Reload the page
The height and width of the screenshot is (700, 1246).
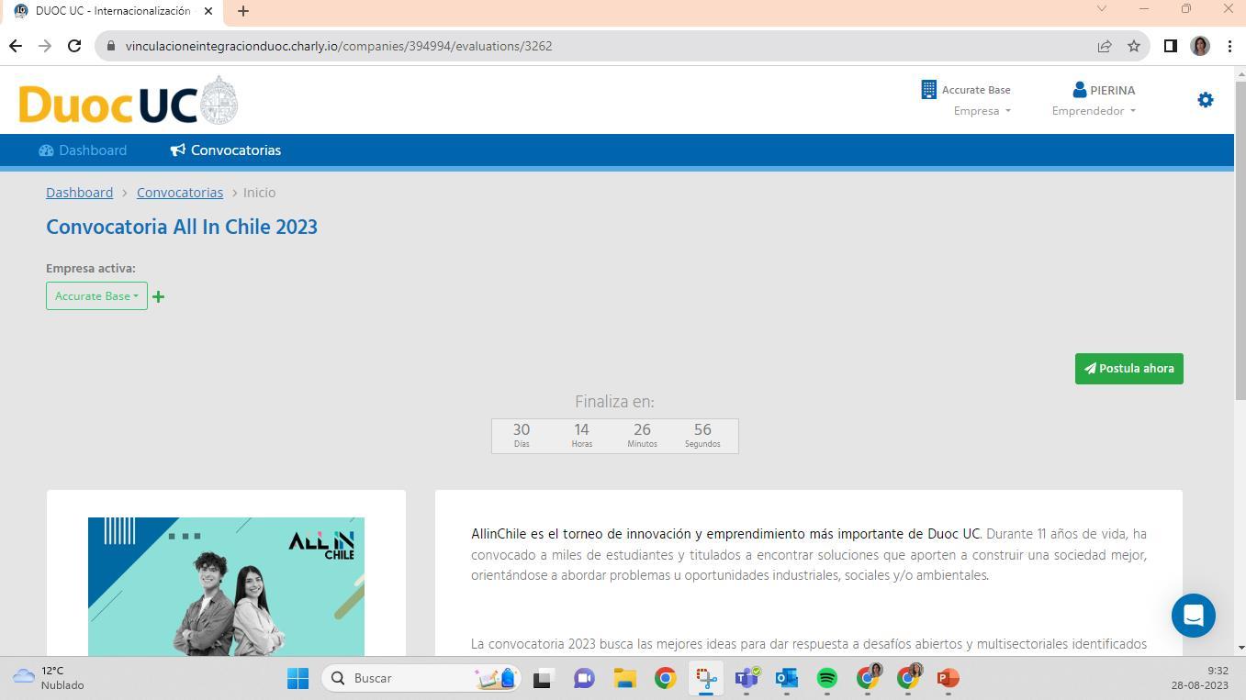pos(75,46)
